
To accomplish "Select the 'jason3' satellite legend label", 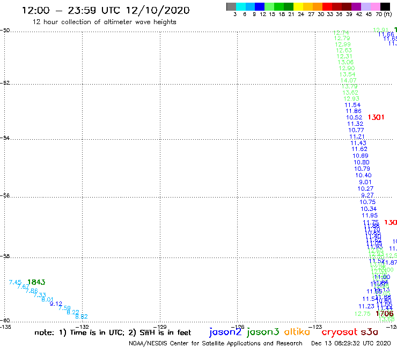I will 263,332.
